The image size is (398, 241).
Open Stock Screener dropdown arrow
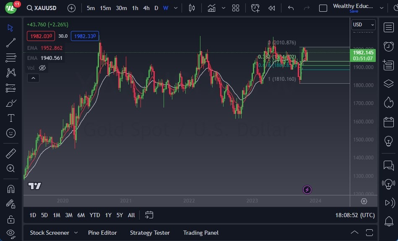pyautogui.click(x=76, y=233)
